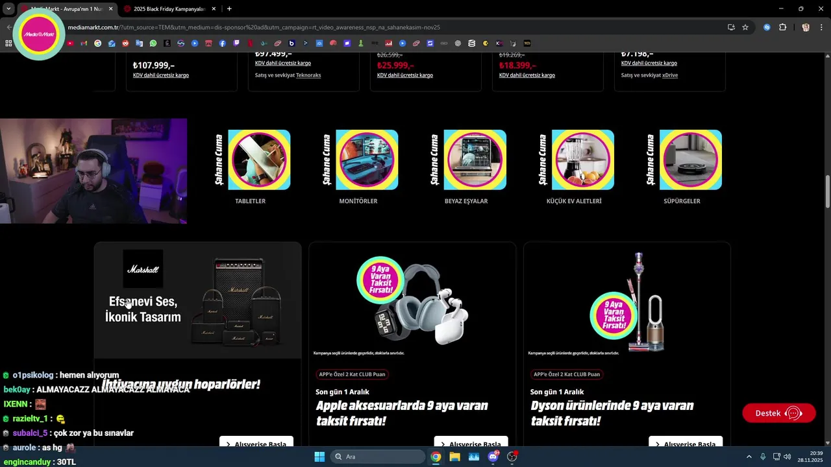831x467 pixels.
Task: Open the Dyson campaign image
Action: click(x=627, y=300)
